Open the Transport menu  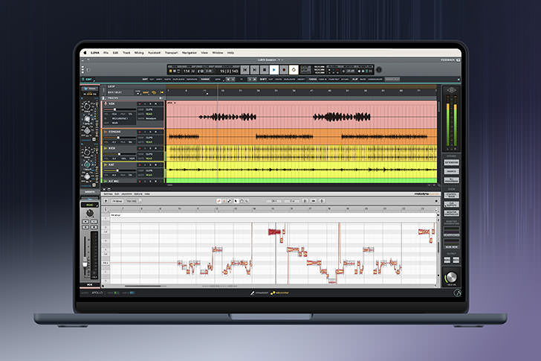click(172, 53)
